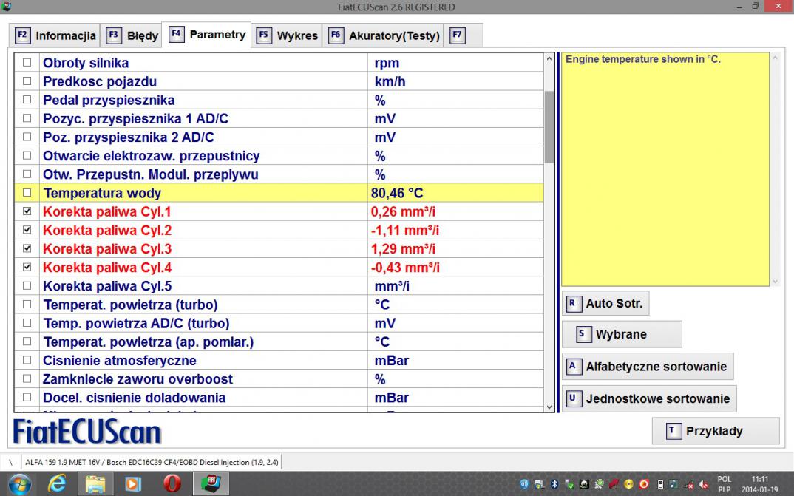This screenshot has width=794, height=496.
Task: Click the Temp. powietrza AD/C (turbo) label
Action: [137, 324]
